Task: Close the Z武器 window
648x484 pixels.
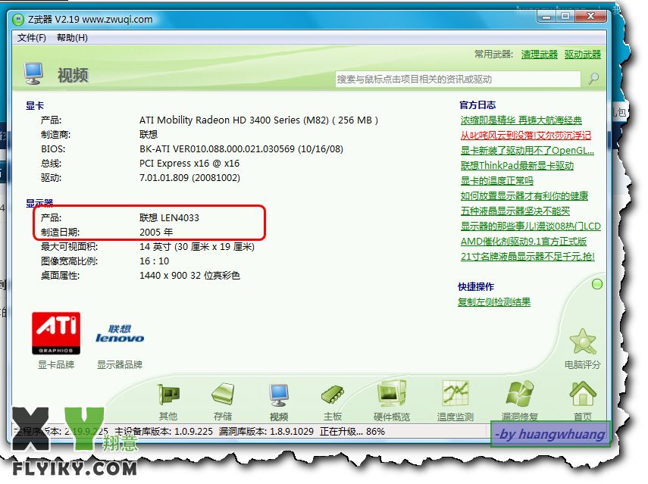Action: pos(590,17)
